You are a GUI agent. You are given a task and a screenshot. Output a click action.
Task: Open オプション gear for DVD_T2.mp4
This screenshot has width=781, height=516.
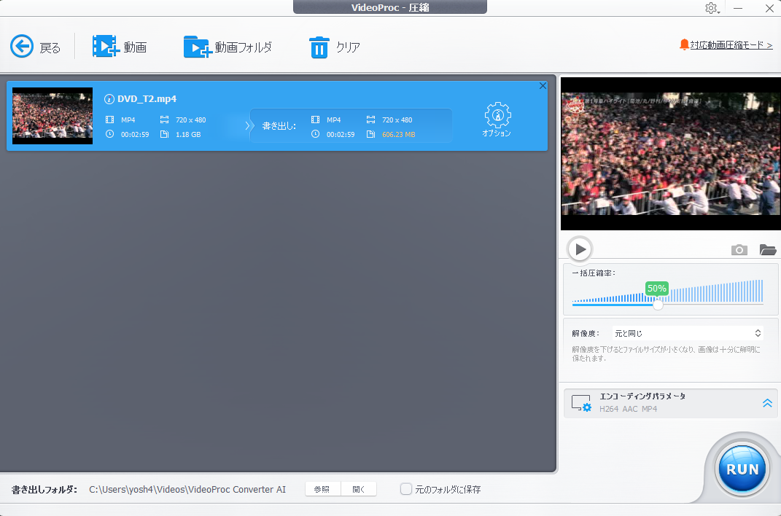497,120
